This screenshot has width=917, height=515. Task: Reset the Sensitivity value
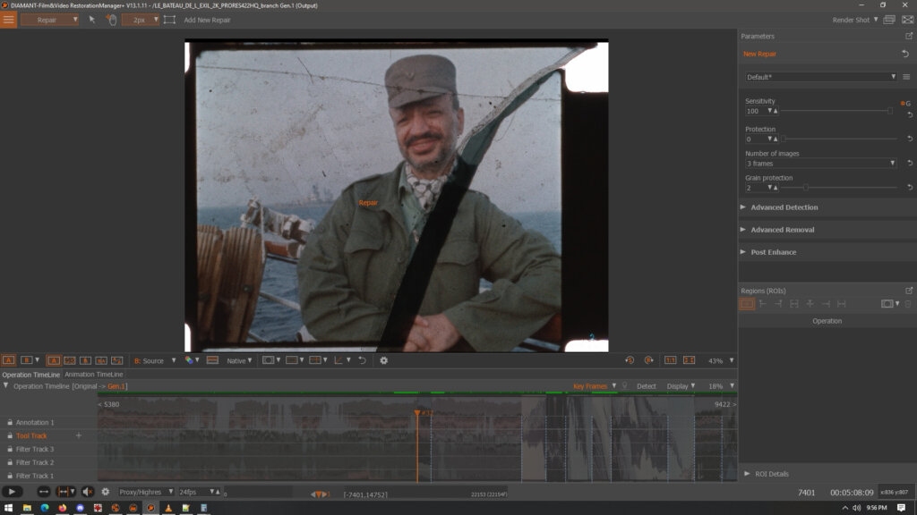pos(910,114)
